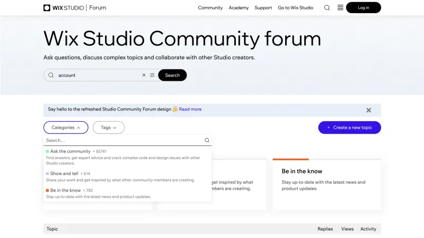This screenshot has width=424, height=238.
Task: Open the header search magnifier icon
Action: tap(327, 7)
